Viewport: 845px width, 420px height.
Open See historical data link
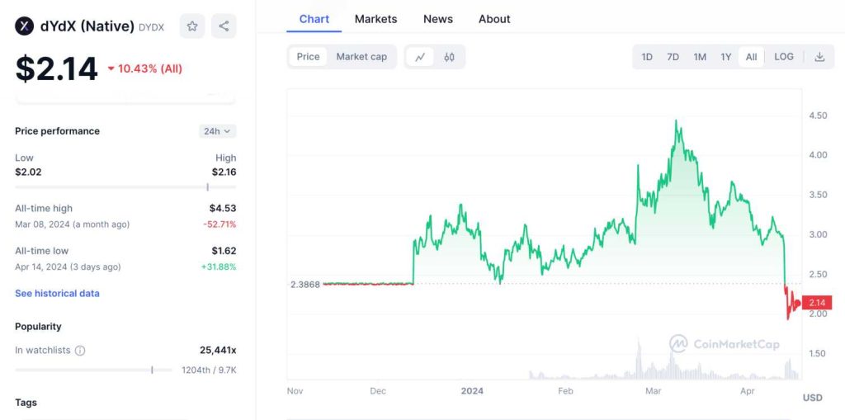coord(57,293)
